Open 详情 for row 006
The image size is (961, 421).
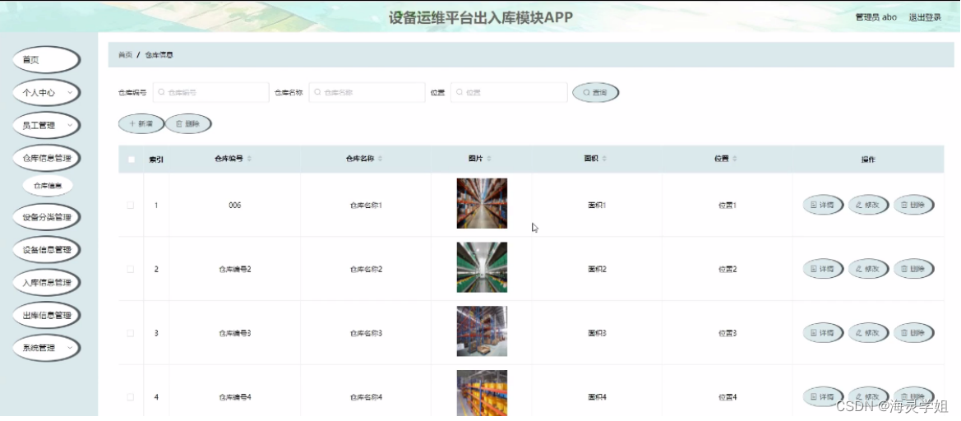(823, 206)
